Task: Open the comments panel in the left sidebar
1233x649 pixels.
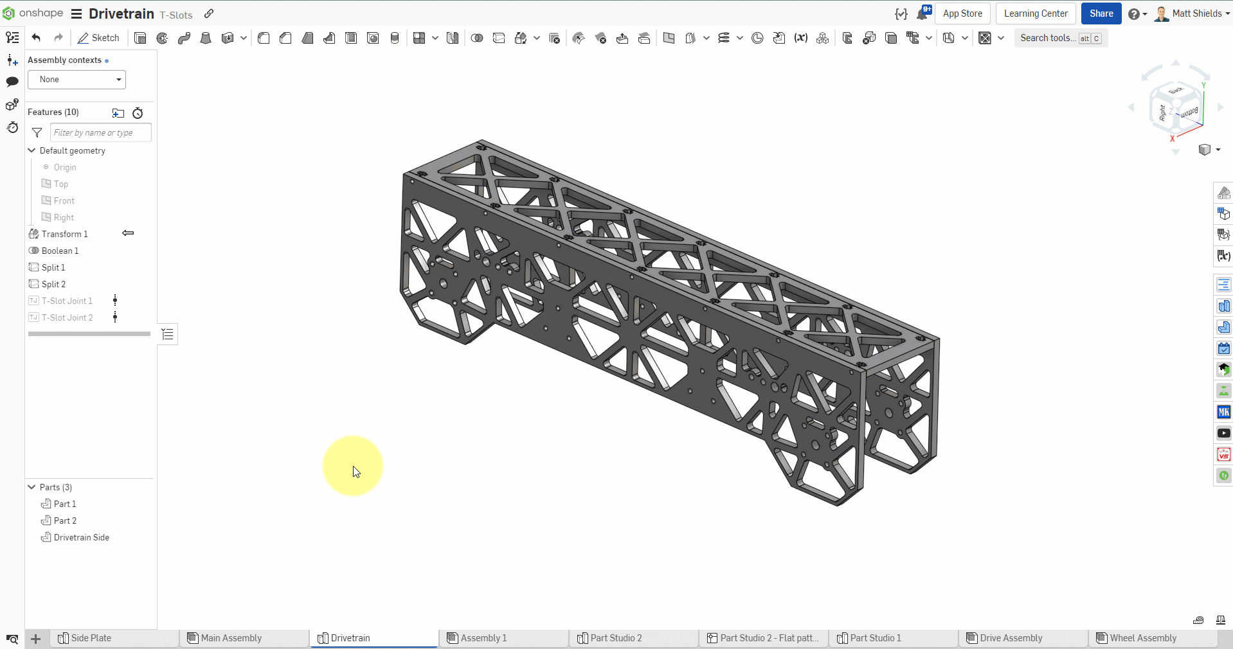Action: tap(12, 82)
